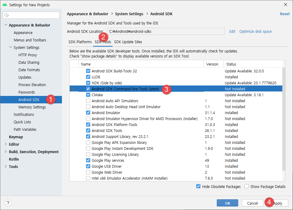Click the settings search input field
The width and height of the screenshot is (293, 210).
point(31,15)
